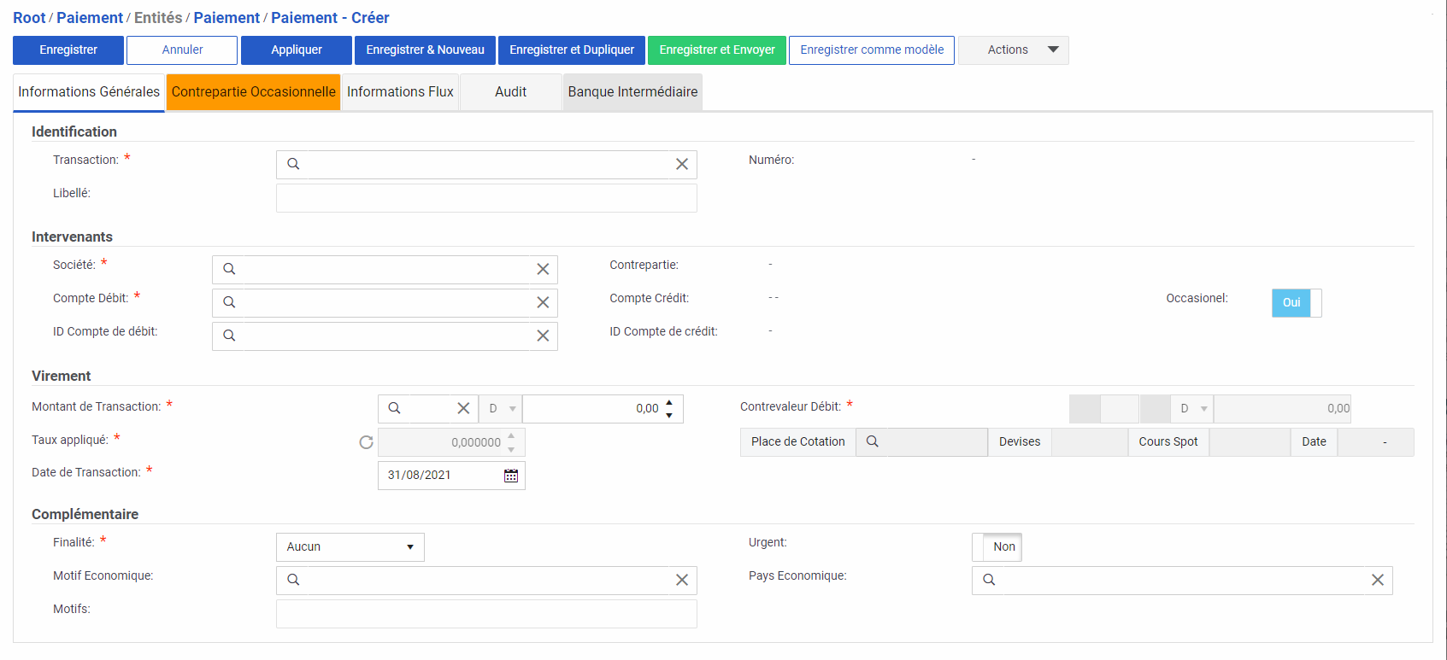Clear the Pays Economique field

coord(1378,580)
